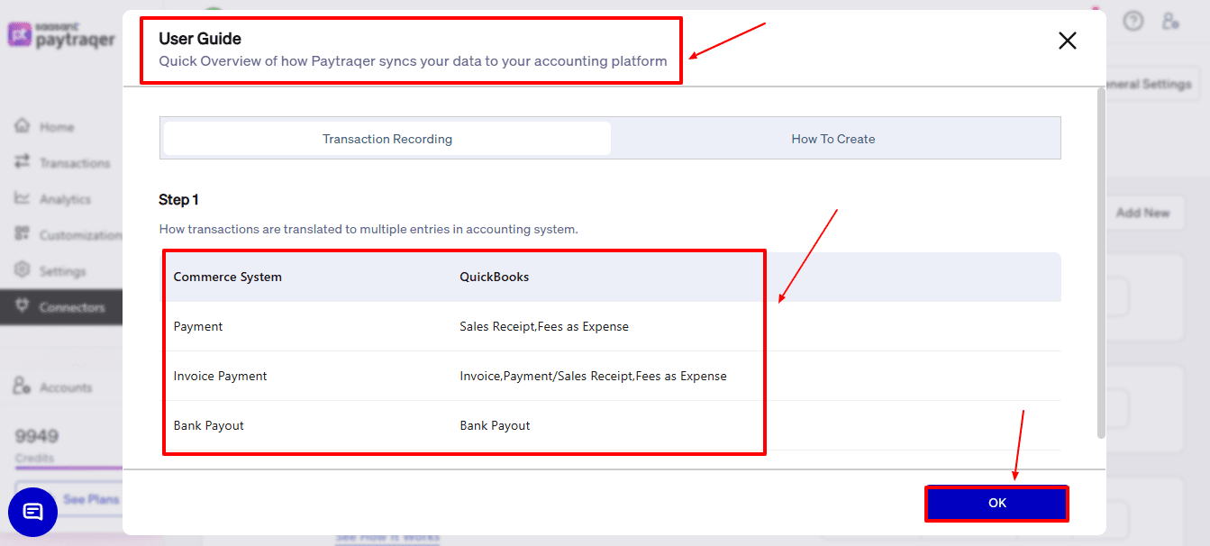Open the Home menu item
The height and width of the screenshot is (546, 1210).
click(x=57, y=127)
